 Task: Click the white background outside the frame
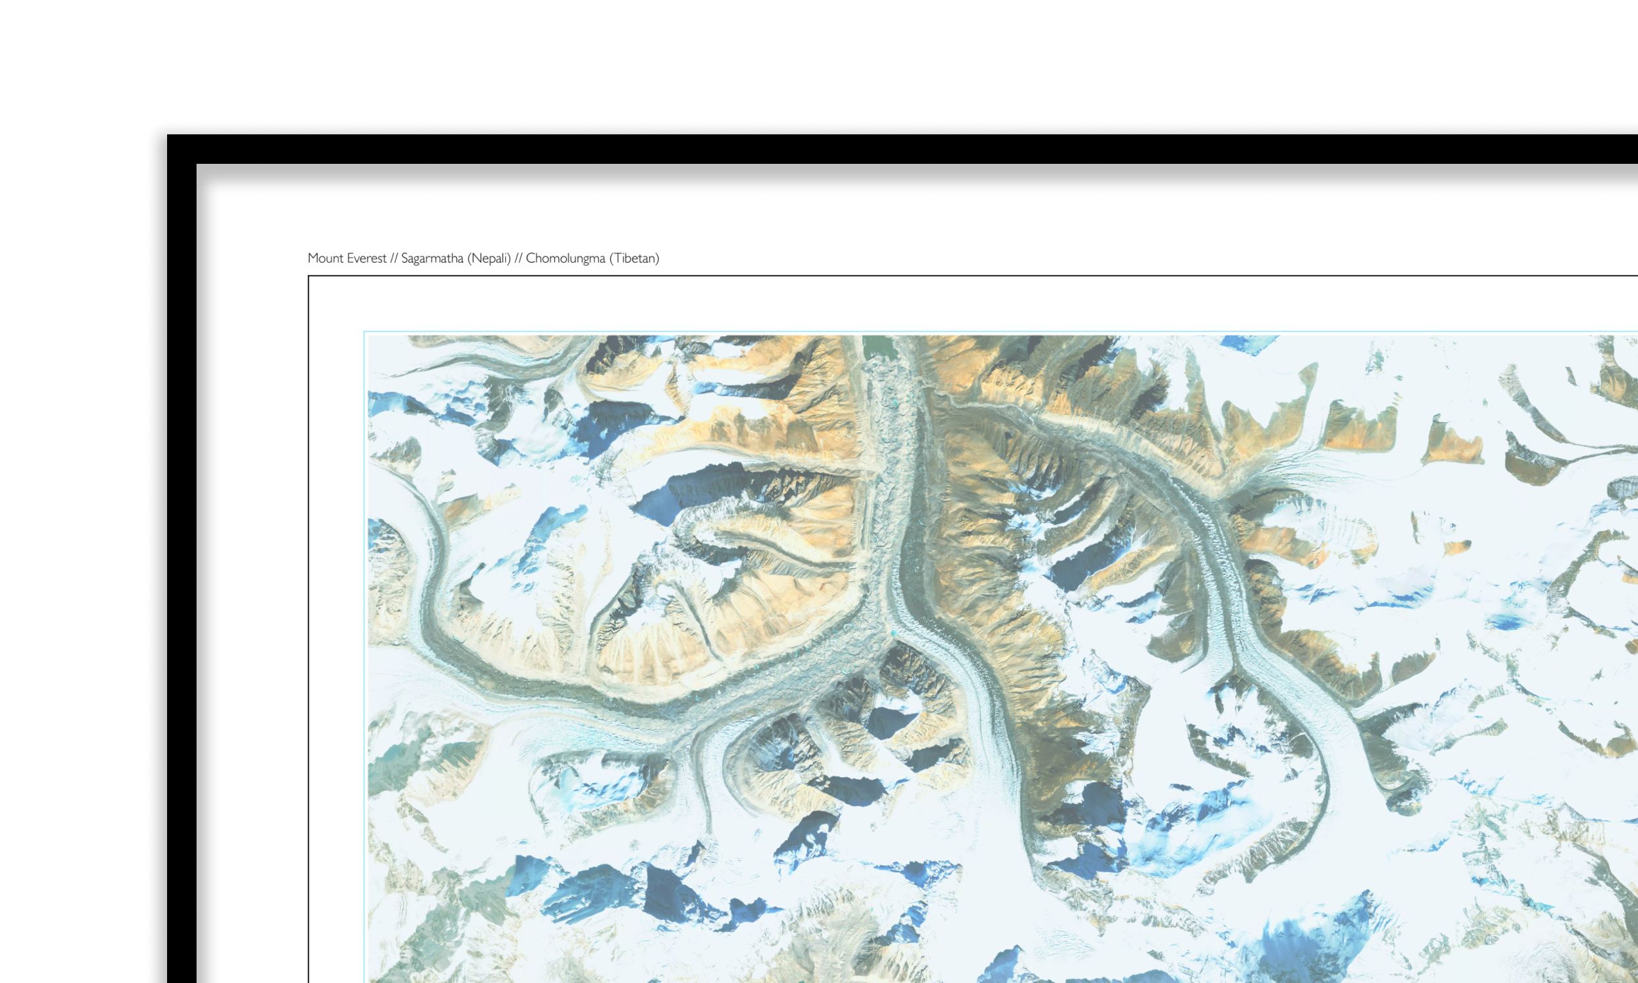795,66
